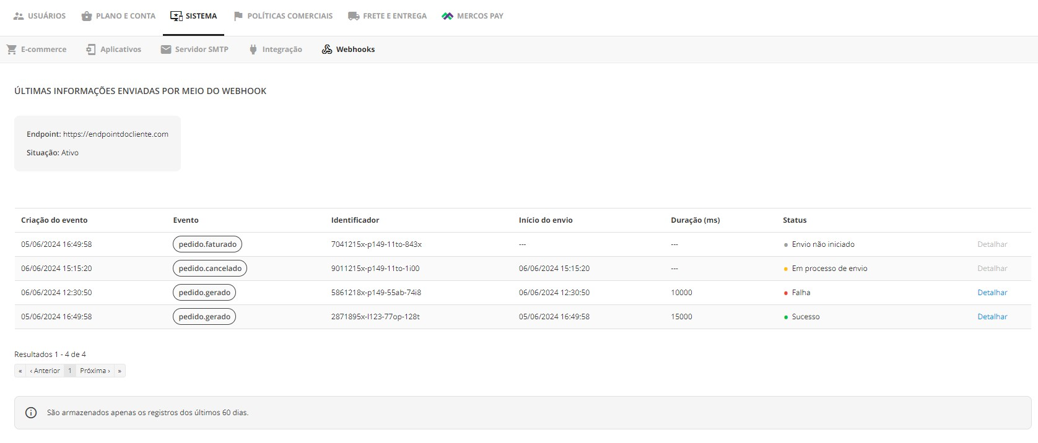Click the Frete e Entrega truck icon
Image resolution: width=1038 pixels, height=443 pixels.
(x=354, y=16)
